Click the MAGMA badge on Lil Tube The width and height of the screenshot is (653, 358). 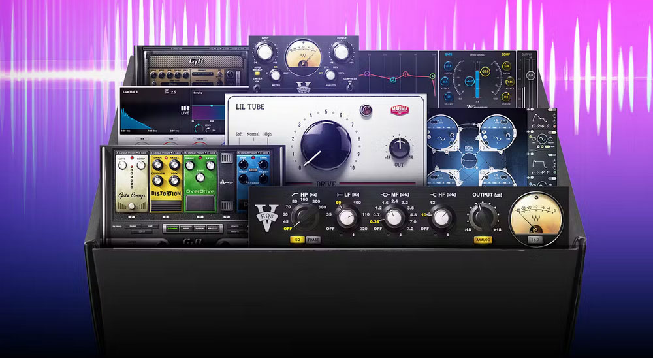400,110
